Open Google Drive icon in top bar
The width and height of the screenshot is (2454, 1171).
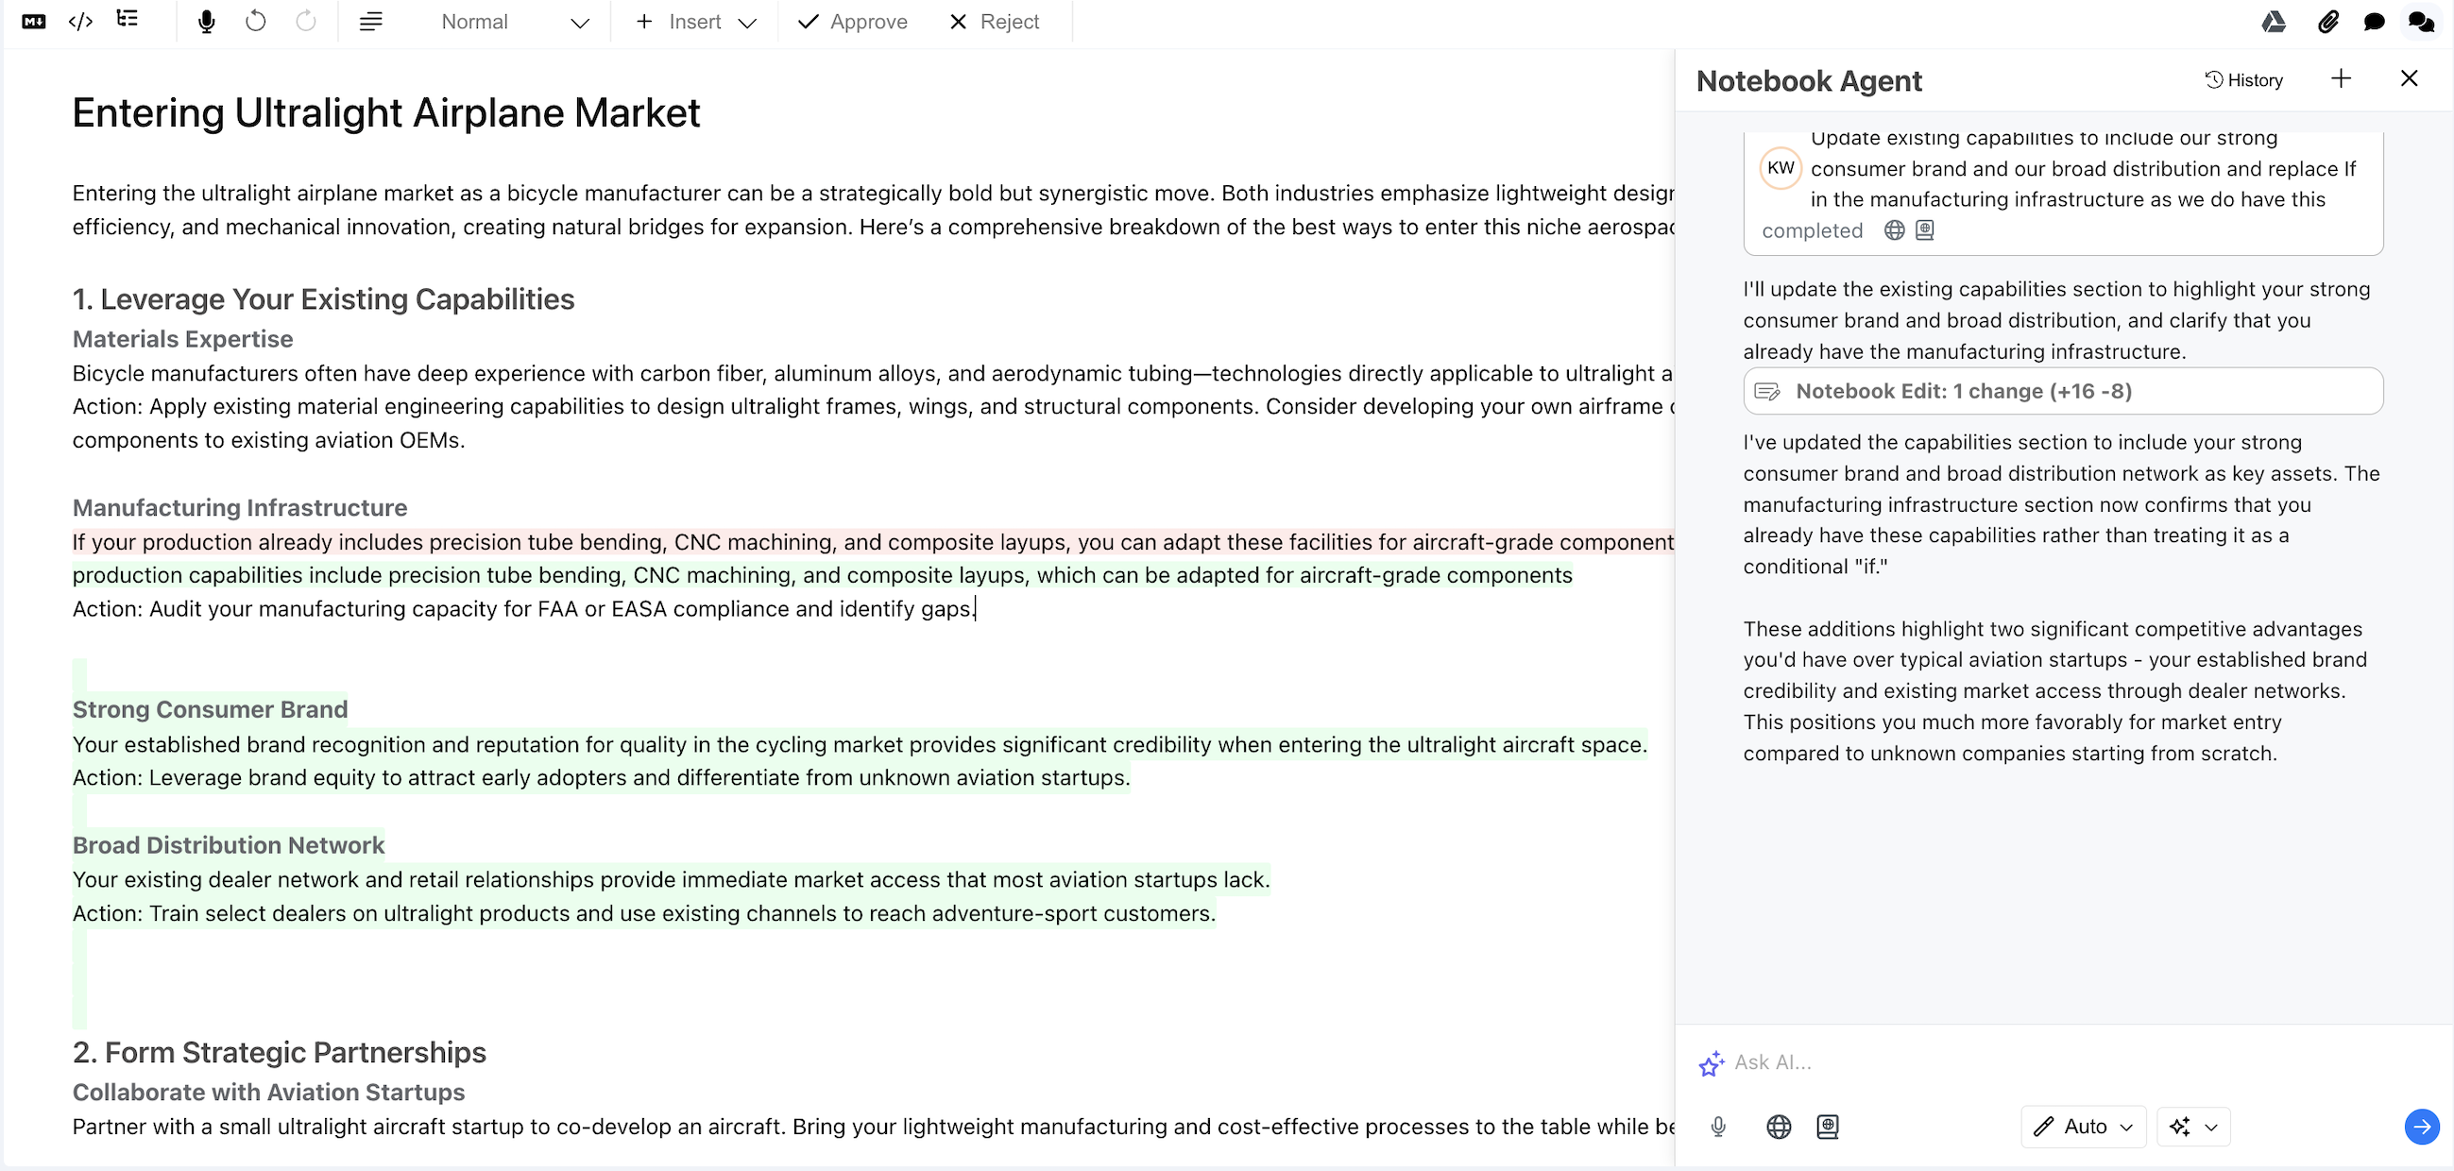tap(2274, 22)
